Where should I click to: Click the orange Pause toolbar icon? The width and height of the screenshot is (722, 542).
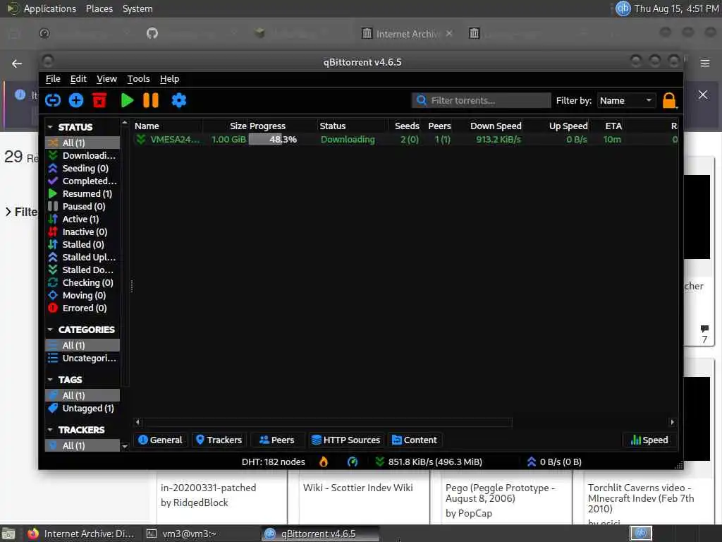tap(151, 100)
